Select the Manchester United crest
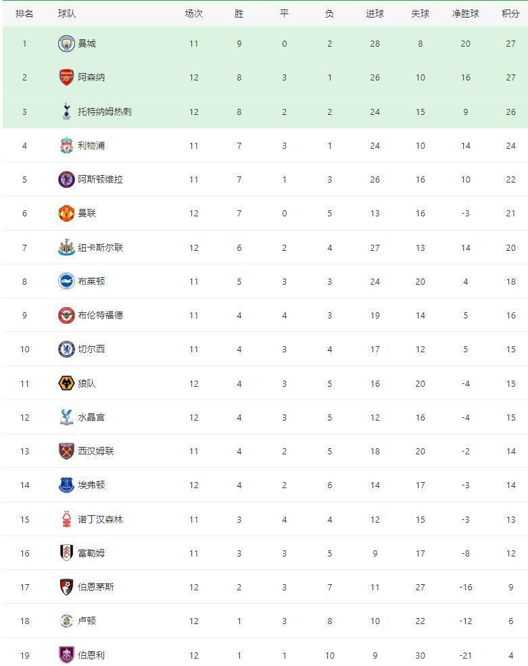The height and width of the screenshot is (666, 528). pyautogui.click(x=66, y=213)
